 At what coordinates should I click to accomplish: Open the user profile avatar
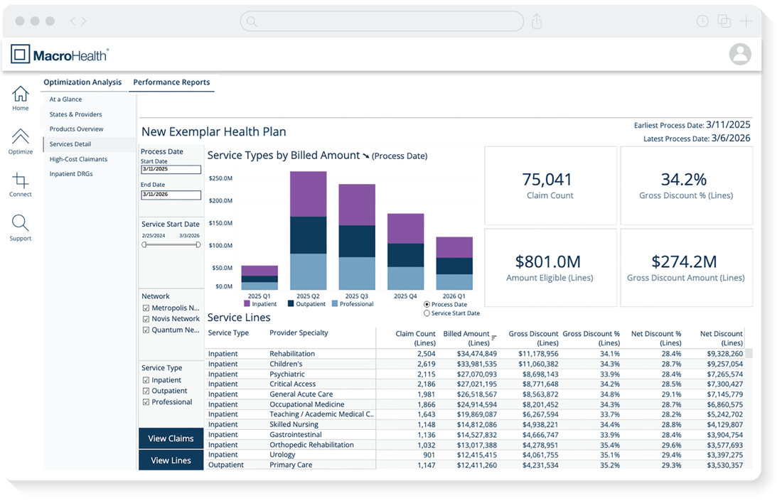(740, 54)
